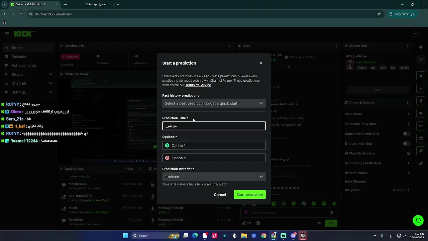The width and height of the screenshot is (428, 241).
Task: Bookmark this page with the star icon
Action: [379, 14]
